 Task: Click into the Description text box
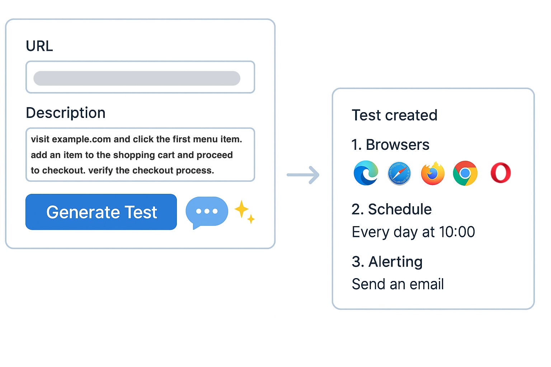pyautogui.click(x=140, y=155)
